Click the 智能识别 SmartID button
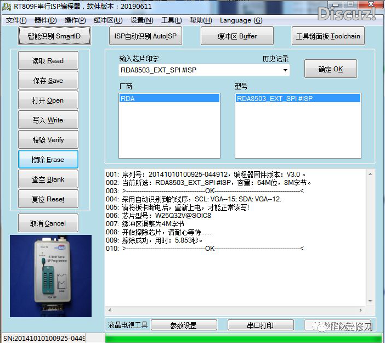385x343 pixels. [54, 36]
